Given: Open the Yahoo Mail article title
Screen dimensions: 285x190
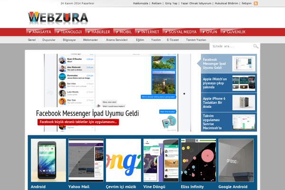Looking at the screenshot, I should point(79,187).
